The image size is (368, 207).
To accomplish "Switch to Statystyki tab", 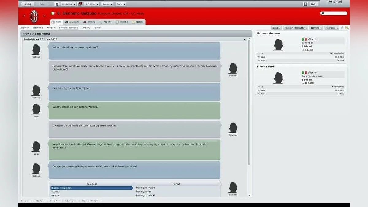I will click(x=72, y=22).
